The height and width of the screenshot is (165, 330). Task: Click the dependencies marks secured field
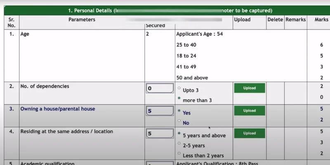tap(160, 88)
